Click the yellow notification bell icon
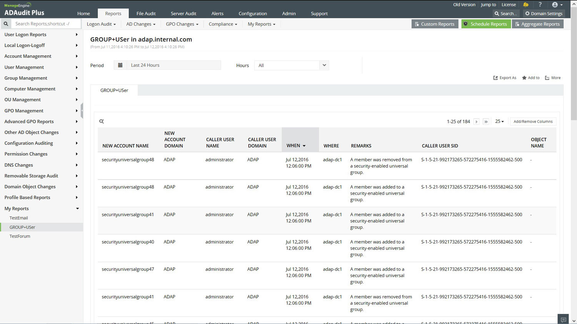 tap(525, 5)
